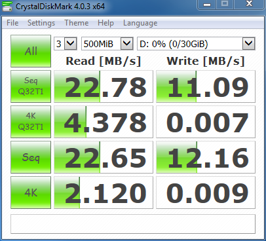Select the 4K Q32T1 read value 4.378

pyautogui.click(x=104, y=122)
